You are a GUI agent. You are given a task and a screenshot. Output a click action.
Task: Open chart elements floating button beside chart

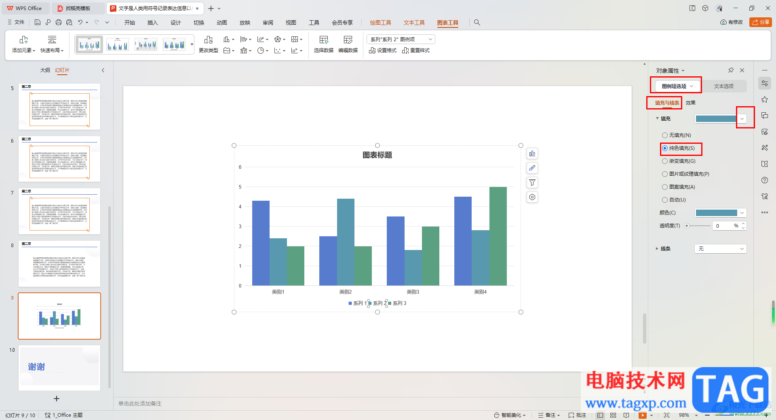(x=532, y=154)
